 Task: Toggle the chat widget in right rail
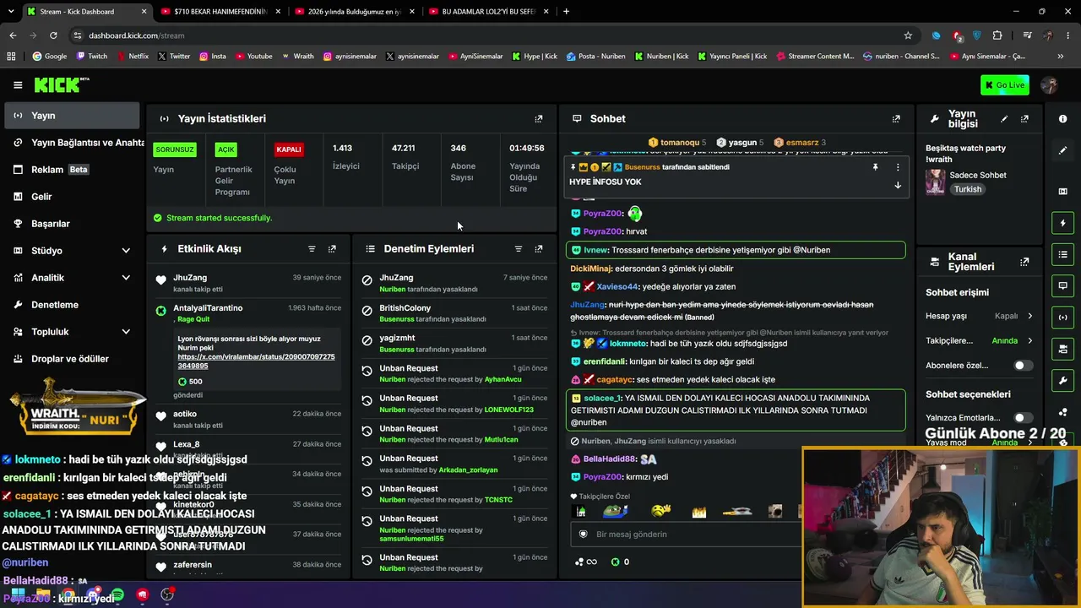click(x=1063, y=285)
